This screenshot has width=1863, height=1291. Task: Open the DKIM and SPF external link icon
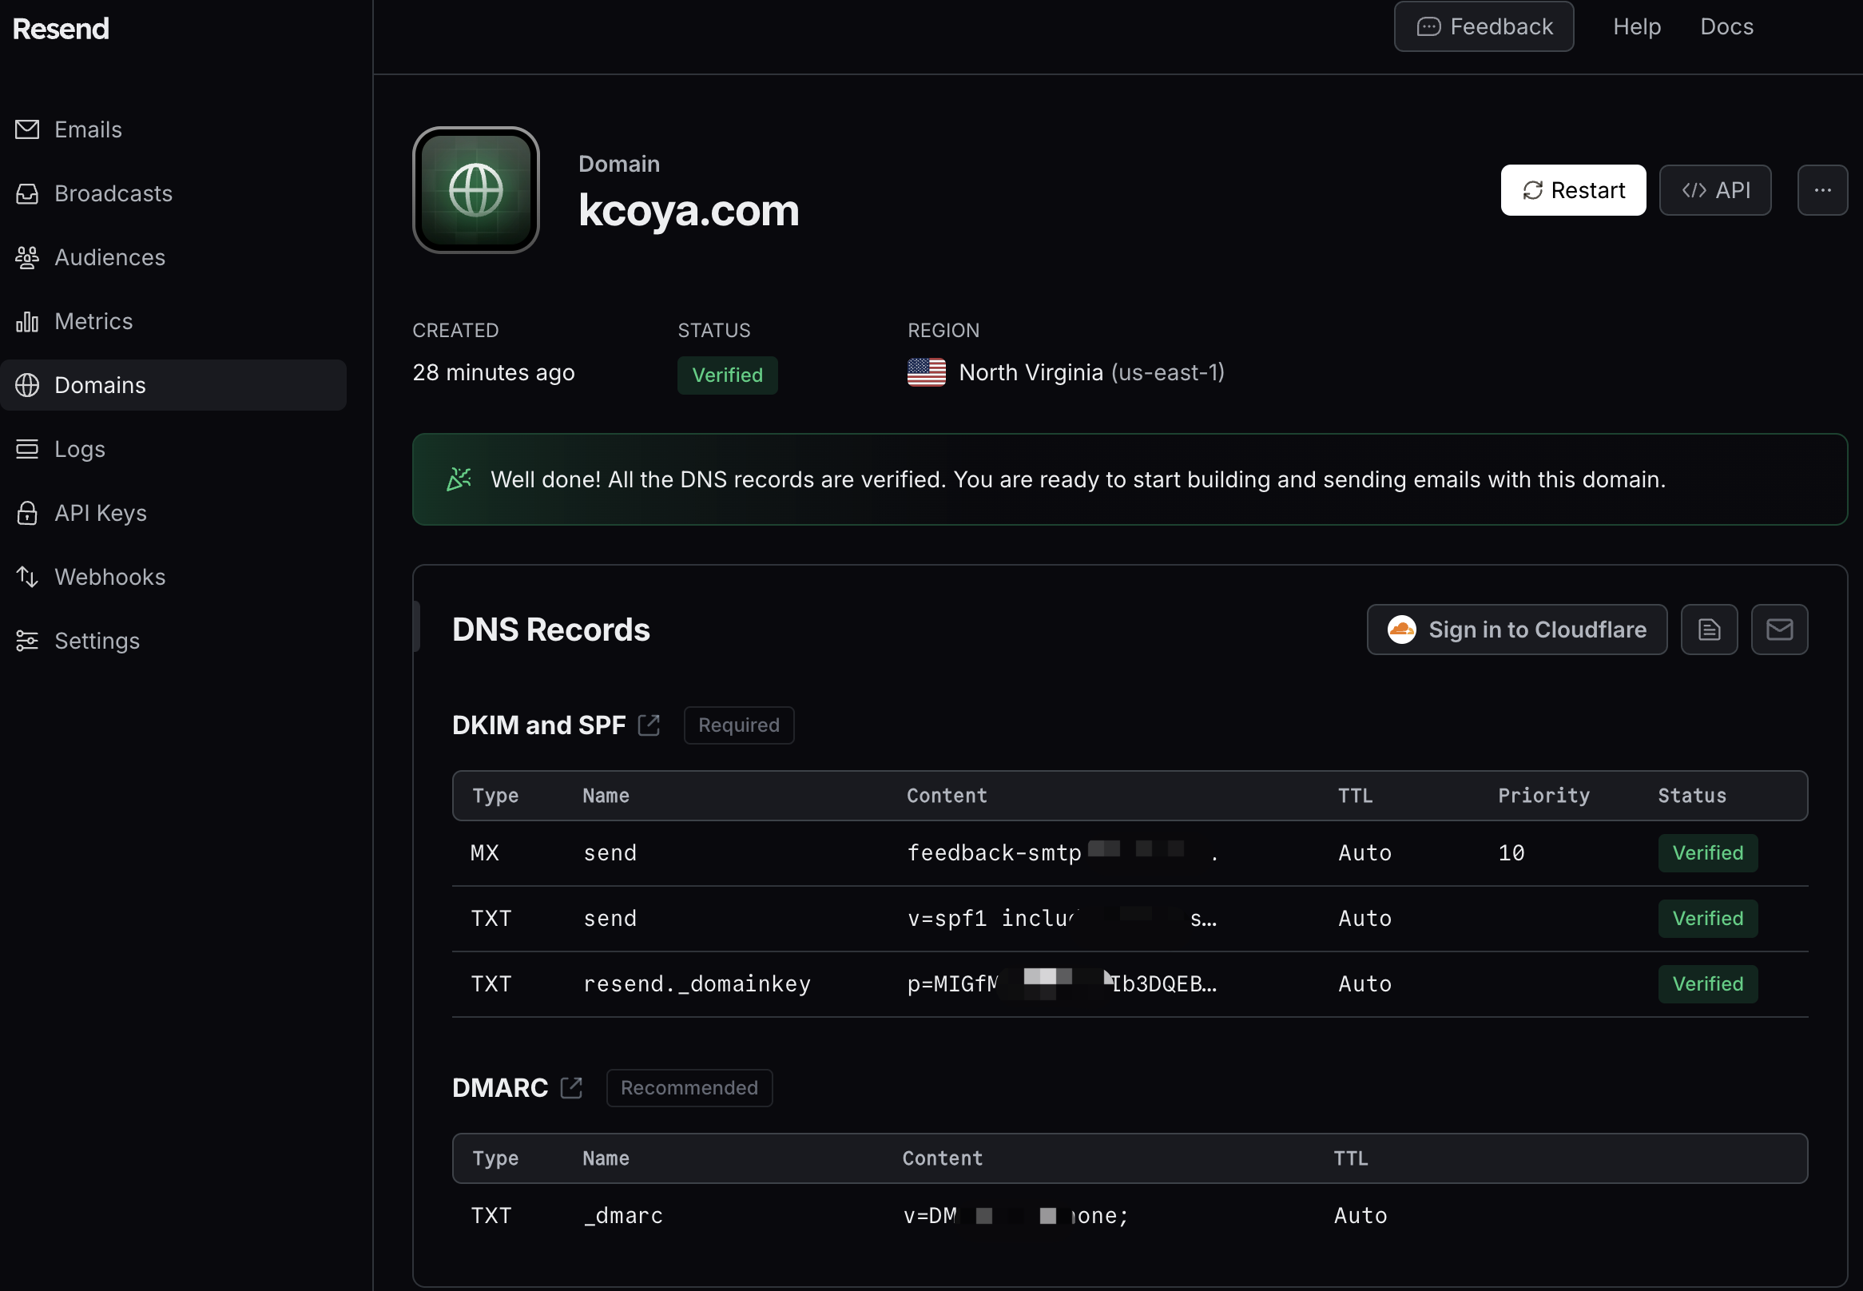(649, 725)
